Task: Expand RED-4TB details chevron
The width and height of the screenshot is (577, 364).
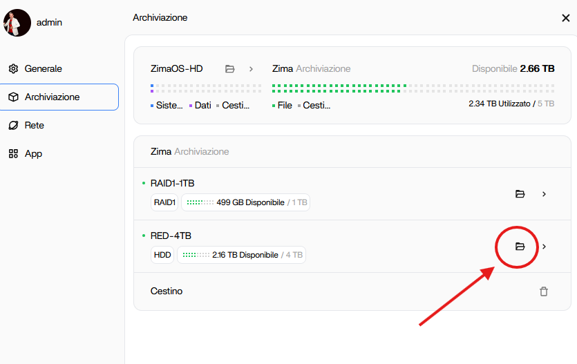Action: [x=544, y=247]
